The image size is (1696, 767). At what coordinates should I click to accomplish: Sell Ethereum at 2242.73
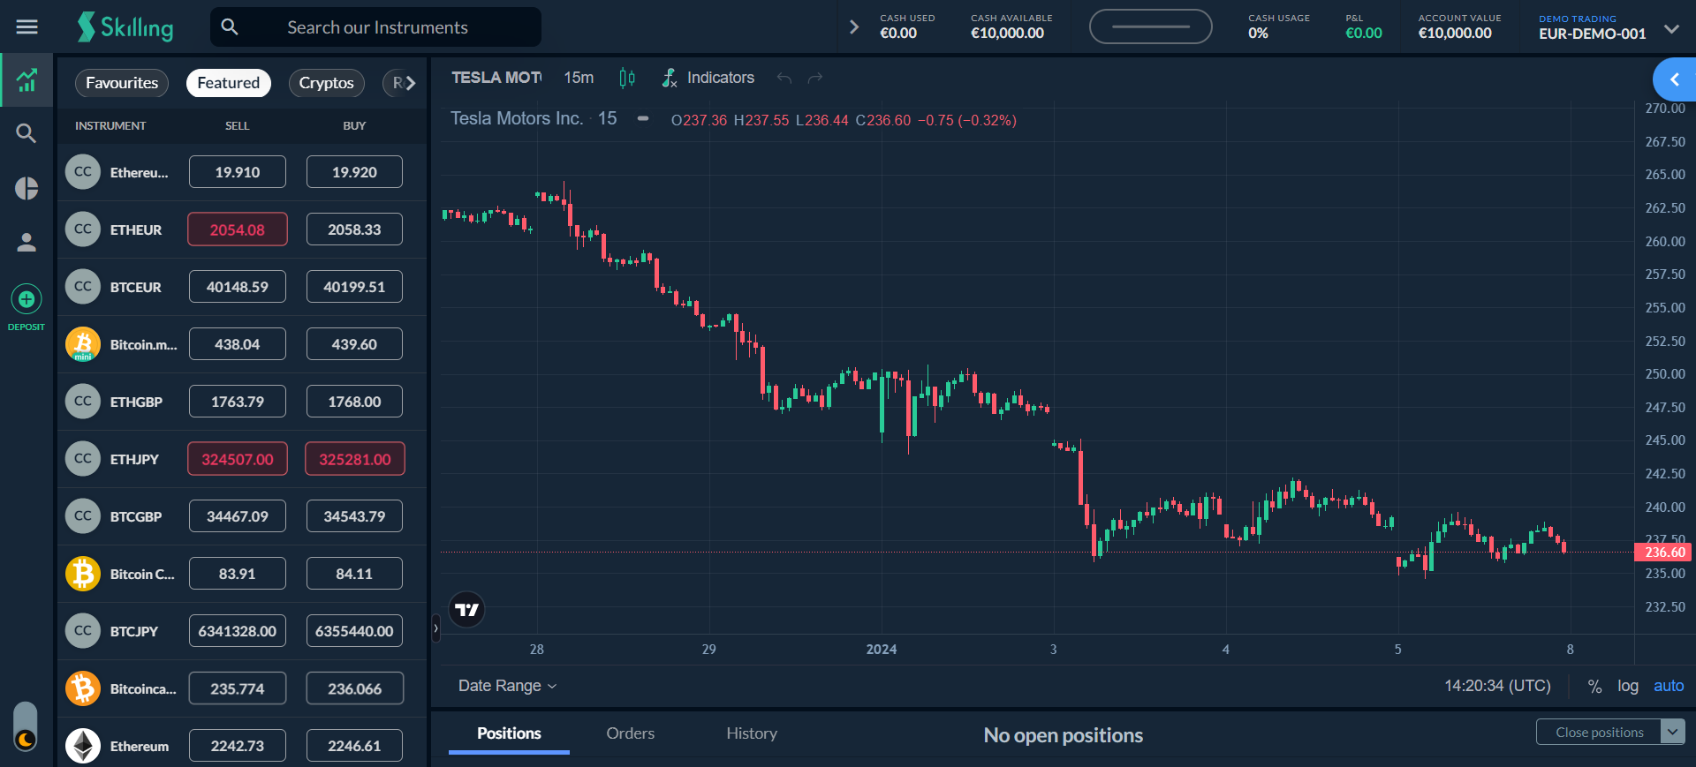click(x=238, y=746)
